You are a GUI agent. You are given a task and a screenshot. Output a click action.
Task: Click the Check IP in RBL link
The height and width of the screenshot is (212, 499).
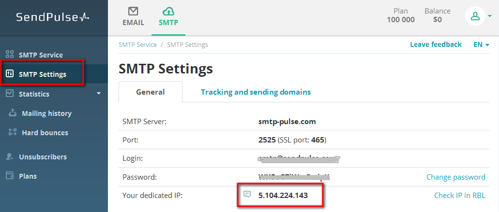[x=460, y=196]
